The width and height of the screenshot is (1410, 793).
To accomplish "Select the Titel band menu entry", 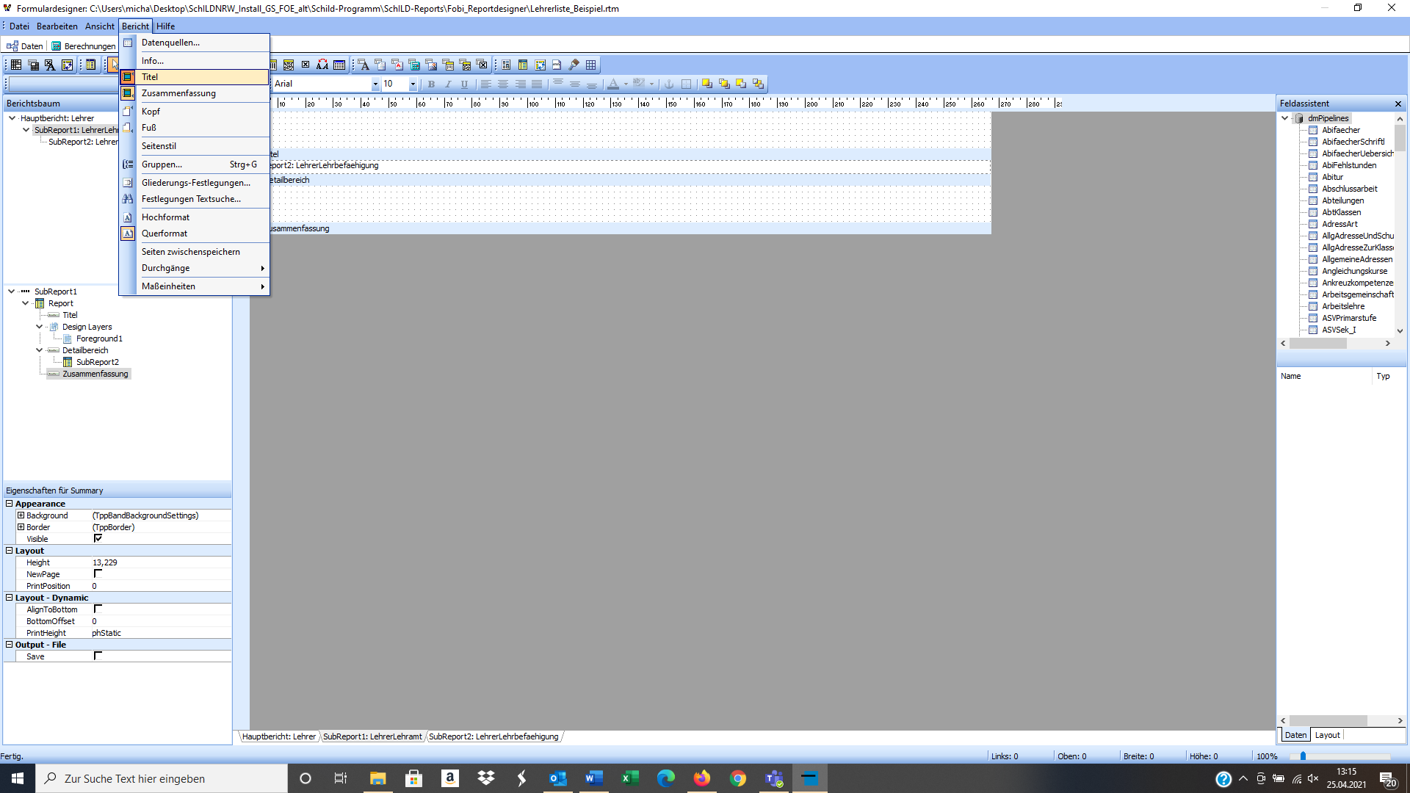I will pos(195,76).
